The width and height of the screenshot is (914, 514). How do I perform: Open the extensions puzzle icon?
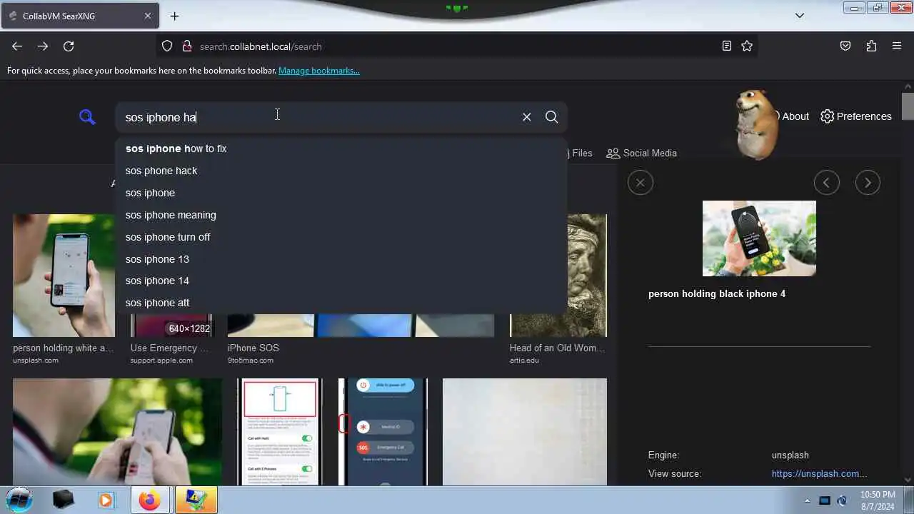[x=871, y=46]
